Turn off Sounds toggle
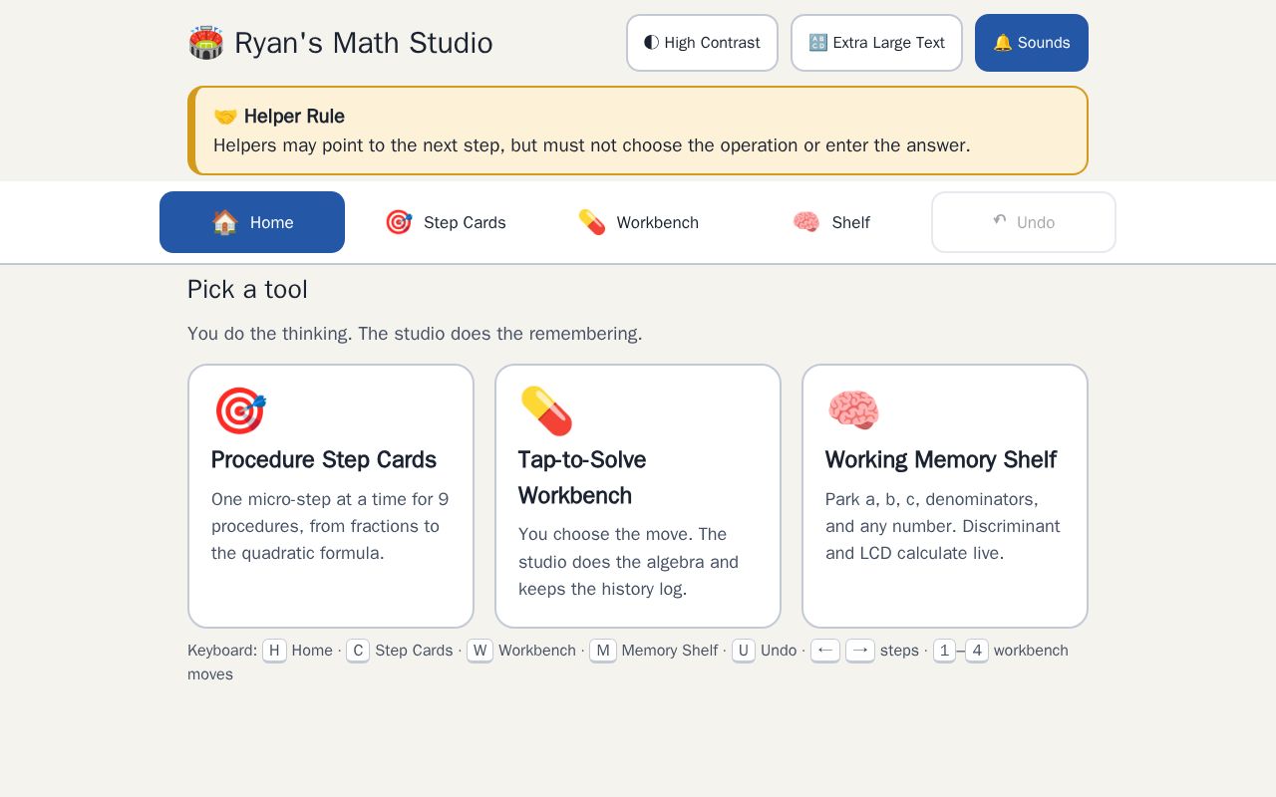Viewport: 1276px width, 797px height. tap(1032, 43)
